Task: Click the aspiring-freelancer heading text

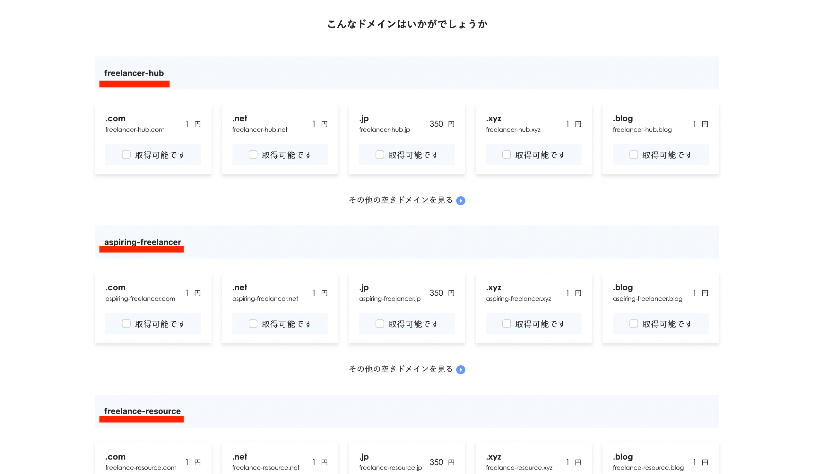Action: [x=142, y=242]
